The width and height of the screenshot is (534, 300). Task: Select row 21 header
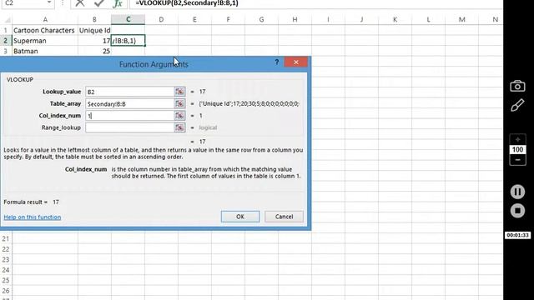(x=6, y=238)
